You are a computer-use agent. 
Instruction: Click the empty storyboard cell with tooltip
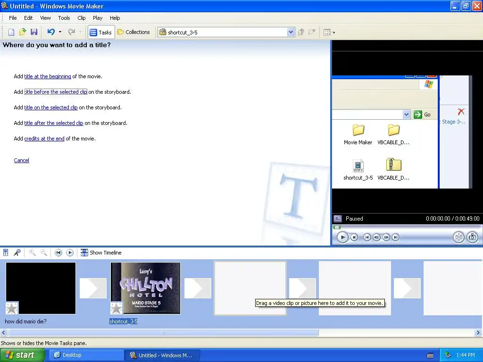[x=250, y=288]
